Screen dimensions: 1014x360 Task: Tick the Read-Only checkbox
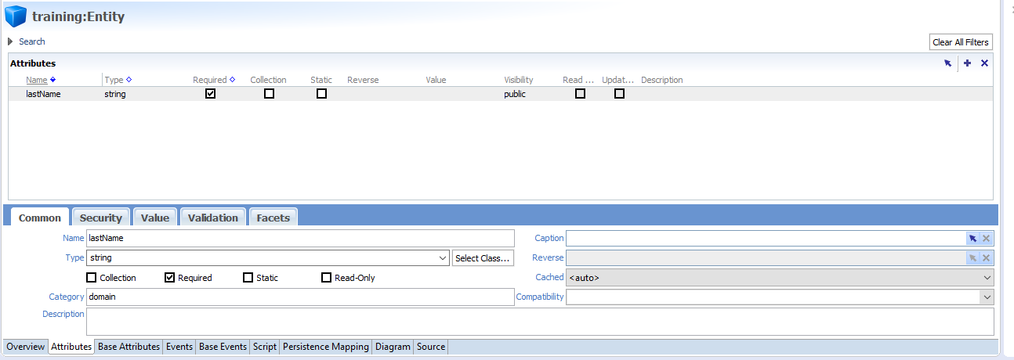coord(327,278)
